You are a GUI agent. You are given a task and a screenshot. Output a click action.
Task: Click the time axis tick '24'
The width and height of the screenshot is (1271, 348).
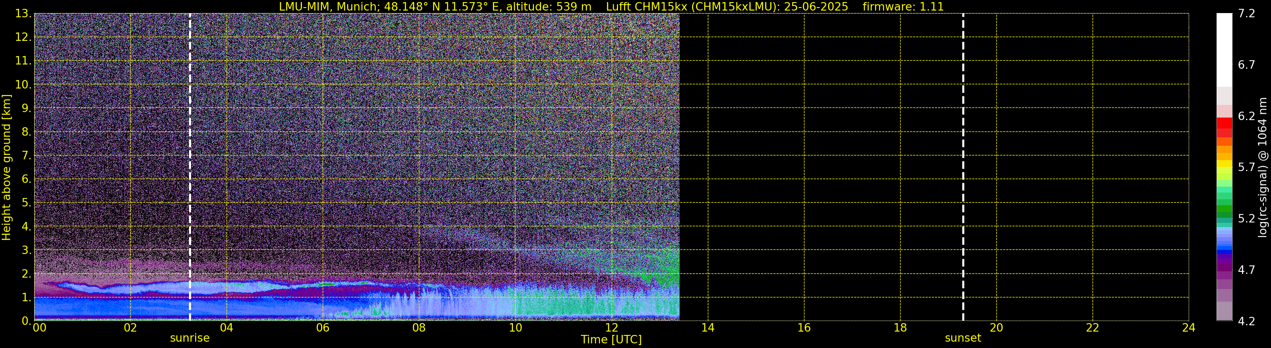[1189, 328]
